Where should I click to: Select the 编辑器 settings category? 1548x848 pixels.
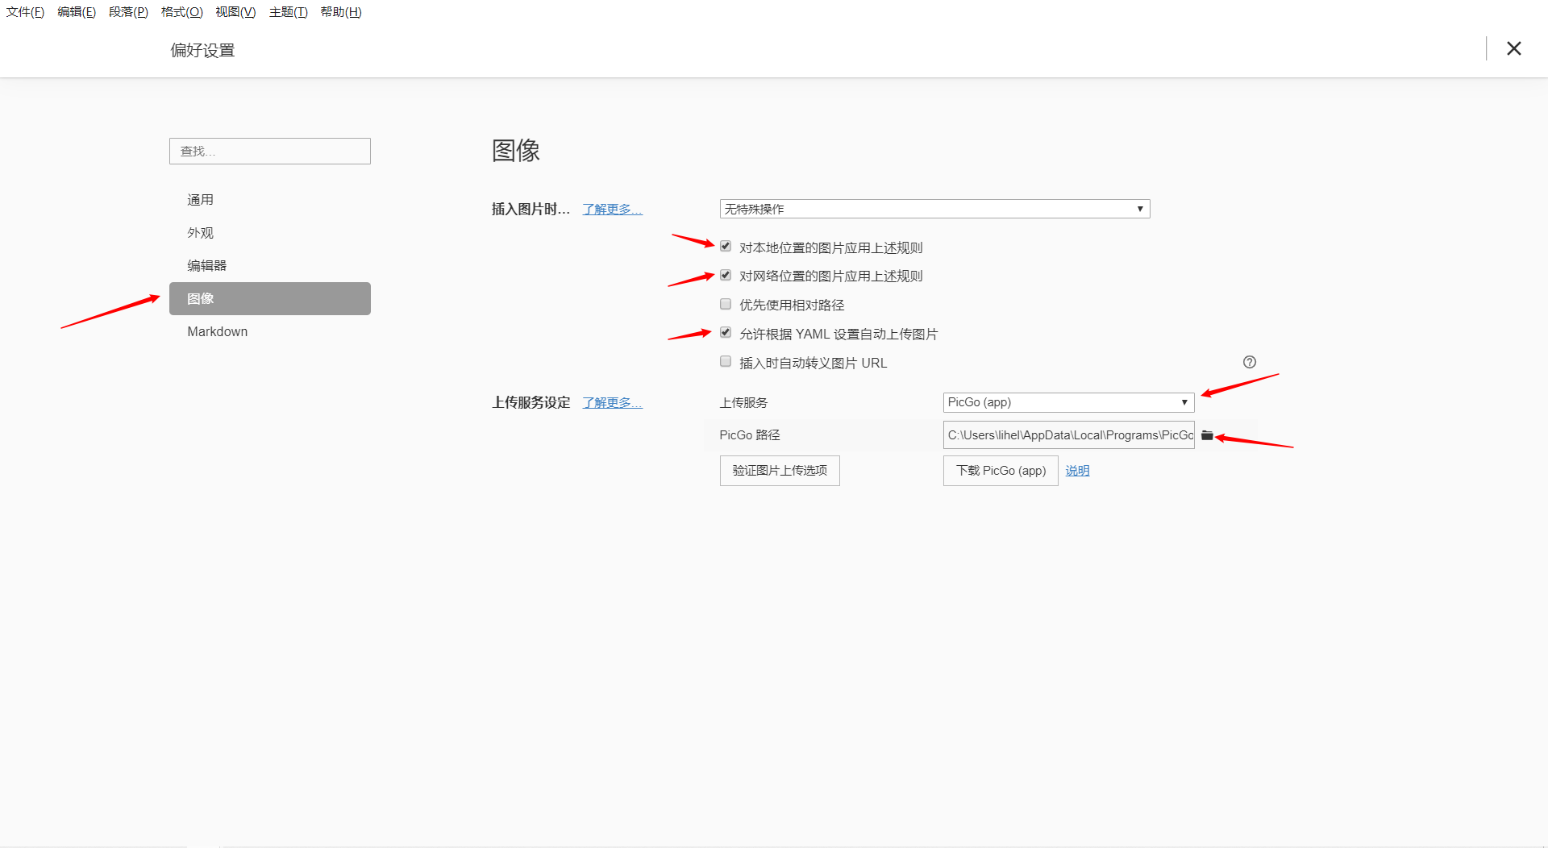click(270, 266)
